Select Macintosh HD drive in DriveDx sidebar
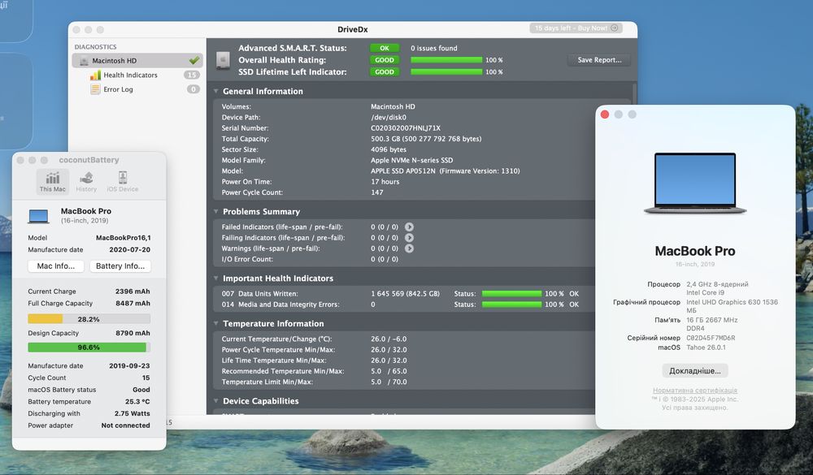This screenshot has height=475, width=813. (x=137, y=61)
